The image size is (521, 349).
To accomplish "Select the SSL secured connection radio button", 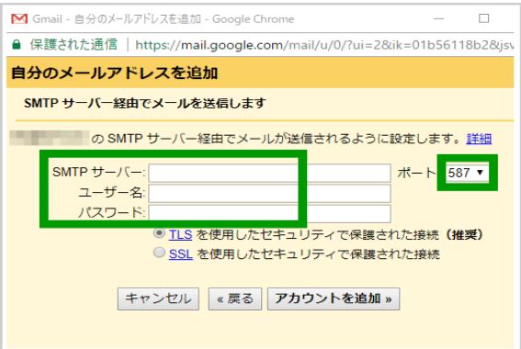I will point(159,253).
